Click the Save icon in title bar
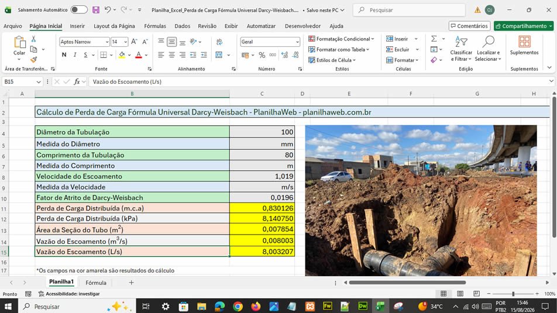 pos(96,10)
